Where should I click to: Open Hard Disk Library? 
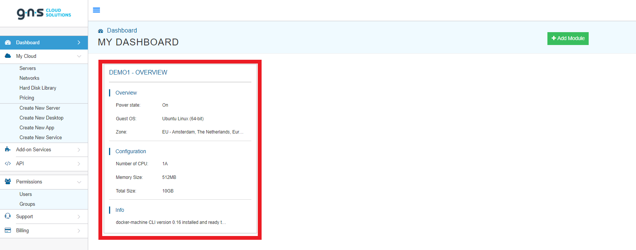pyautogui.click(x=38, y=88)
